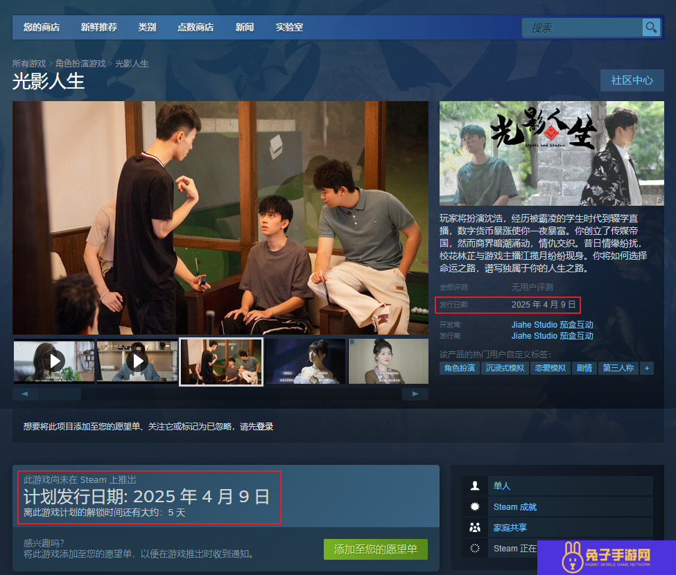Select the highlighted golf room screenshot thumbnail
The width and height of the screenshot is (676, 575).
[x=221, y=362]
